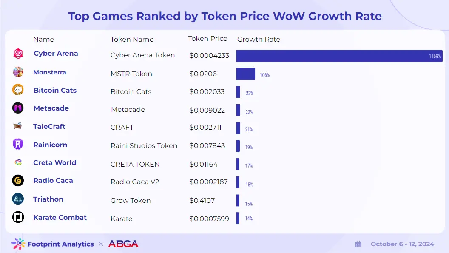449x253 pixels.
Task: Click the TaleCraft chest icon
Action: [18, 126]
